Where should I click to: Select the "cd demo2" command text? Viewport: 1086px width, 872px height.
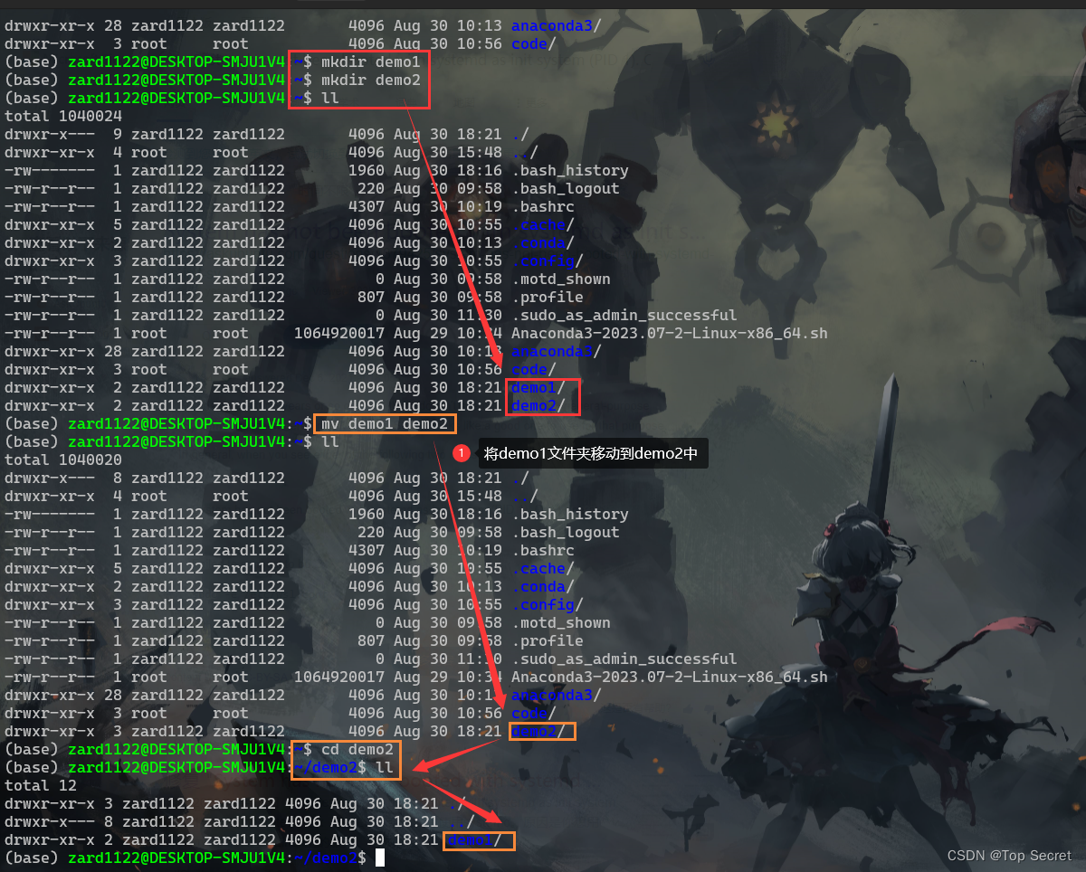(x=357, y=749)
